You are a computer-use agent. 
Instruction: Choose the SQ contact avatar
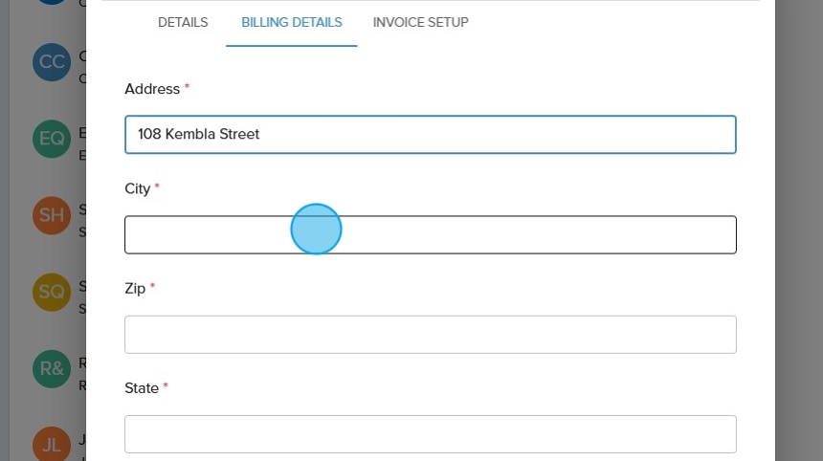click(52, 292)
